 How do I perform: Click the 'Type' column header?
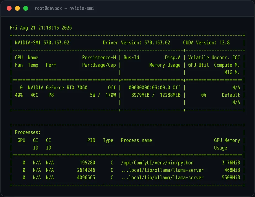tap(108, 140)
